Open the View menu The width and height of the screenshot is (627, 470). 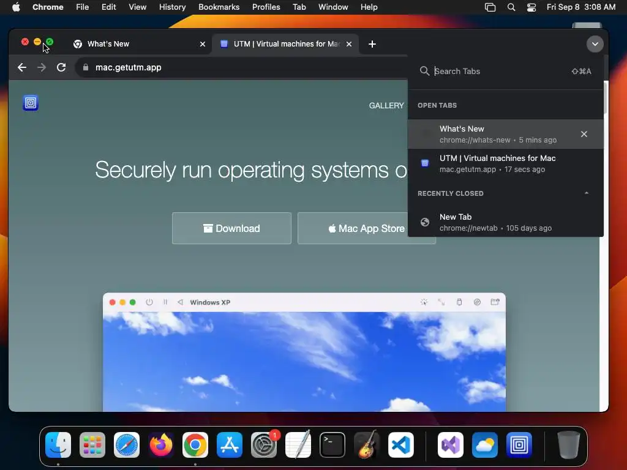pyautogui.click(x=138, y=7)
